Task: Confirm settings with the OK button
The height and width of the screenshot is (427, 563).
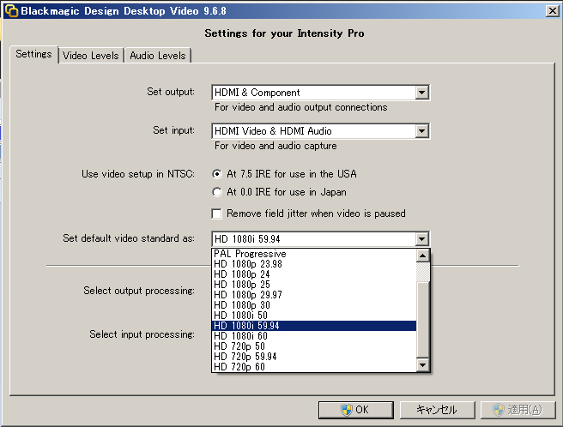Action: [x=356, y=410]
